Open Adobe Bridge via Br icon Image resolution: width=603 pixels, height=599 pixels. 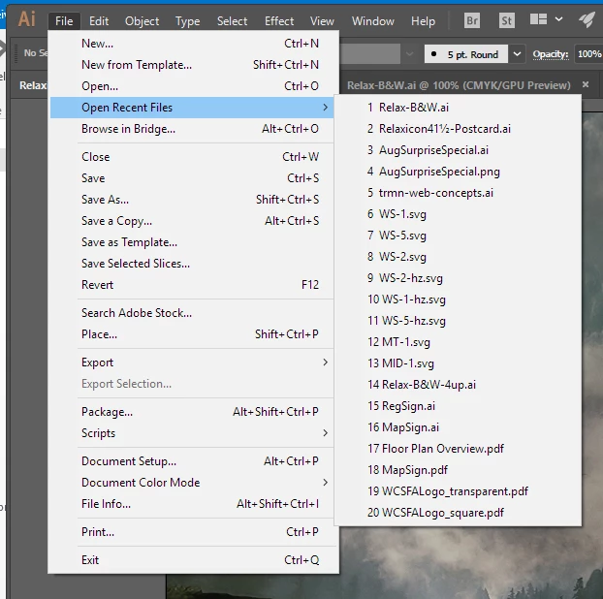[x=472, y=20]
